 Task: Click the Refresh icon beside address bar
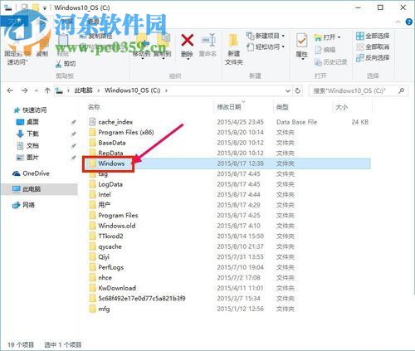pos(298,90)
